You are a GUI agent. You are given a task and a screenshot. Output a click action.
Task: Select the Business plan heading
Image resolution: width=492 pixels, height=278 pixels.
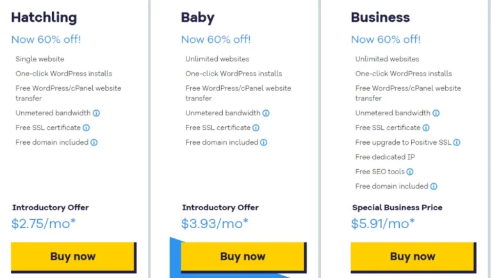click(x=380, y=17)
